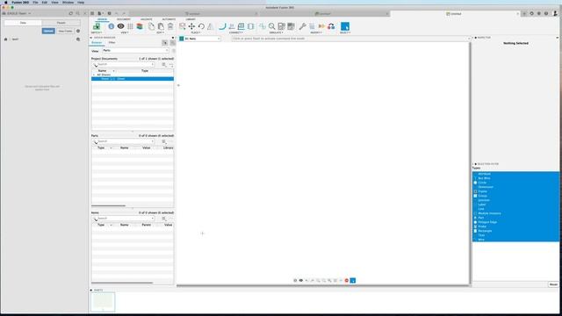Switch to the Automate ribbon tab

pos(169,19)
